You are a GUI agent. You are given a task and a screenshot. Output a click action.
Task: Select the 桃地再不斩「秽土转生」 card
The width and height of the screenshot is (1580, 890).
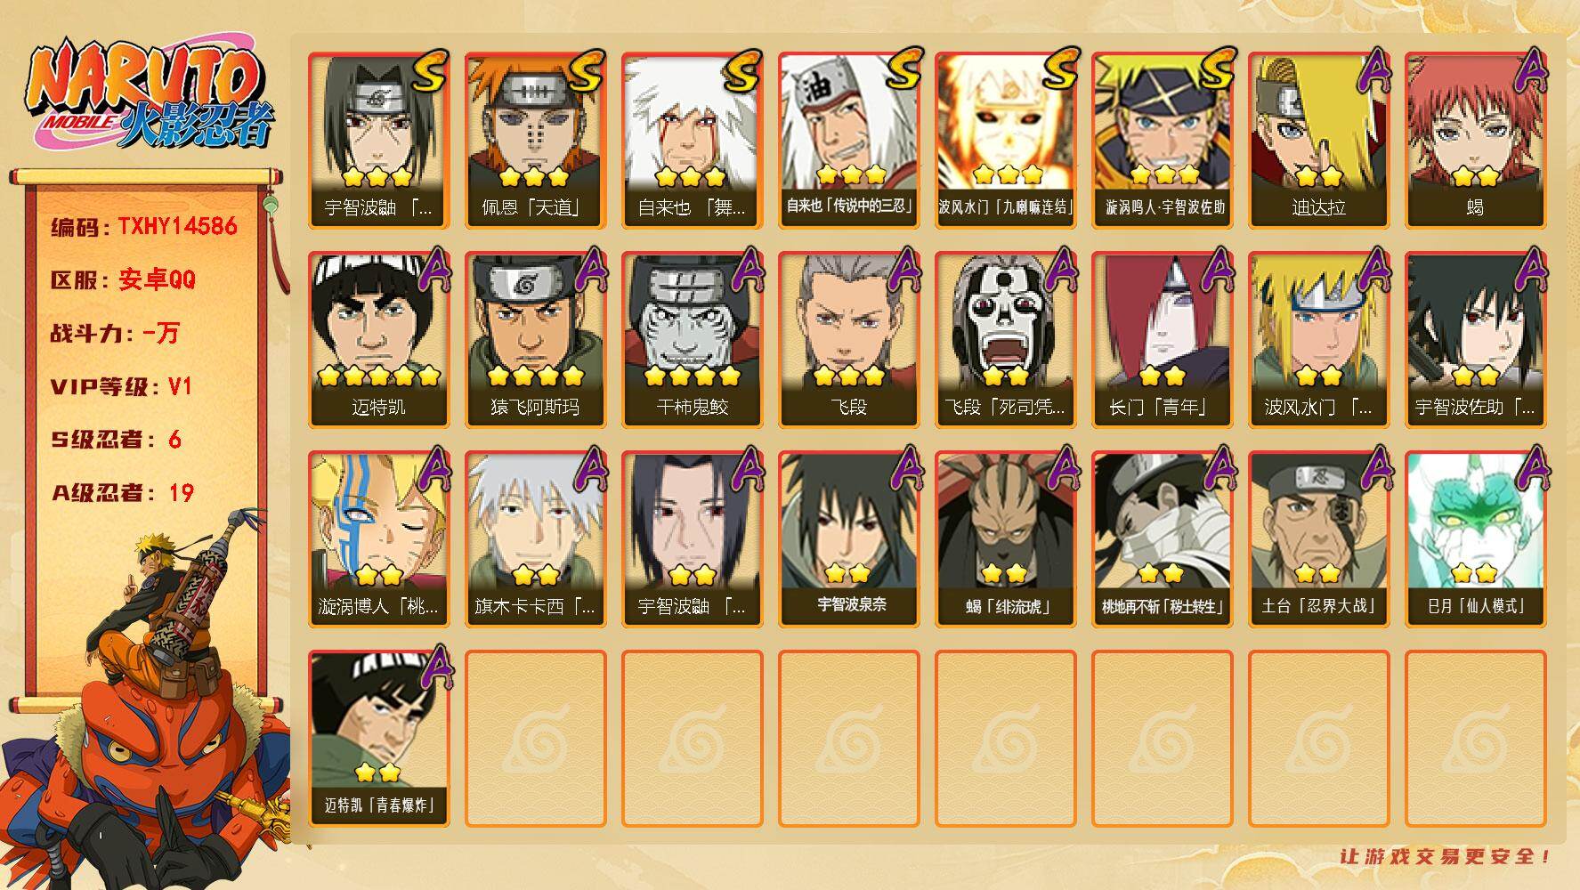1162,539
